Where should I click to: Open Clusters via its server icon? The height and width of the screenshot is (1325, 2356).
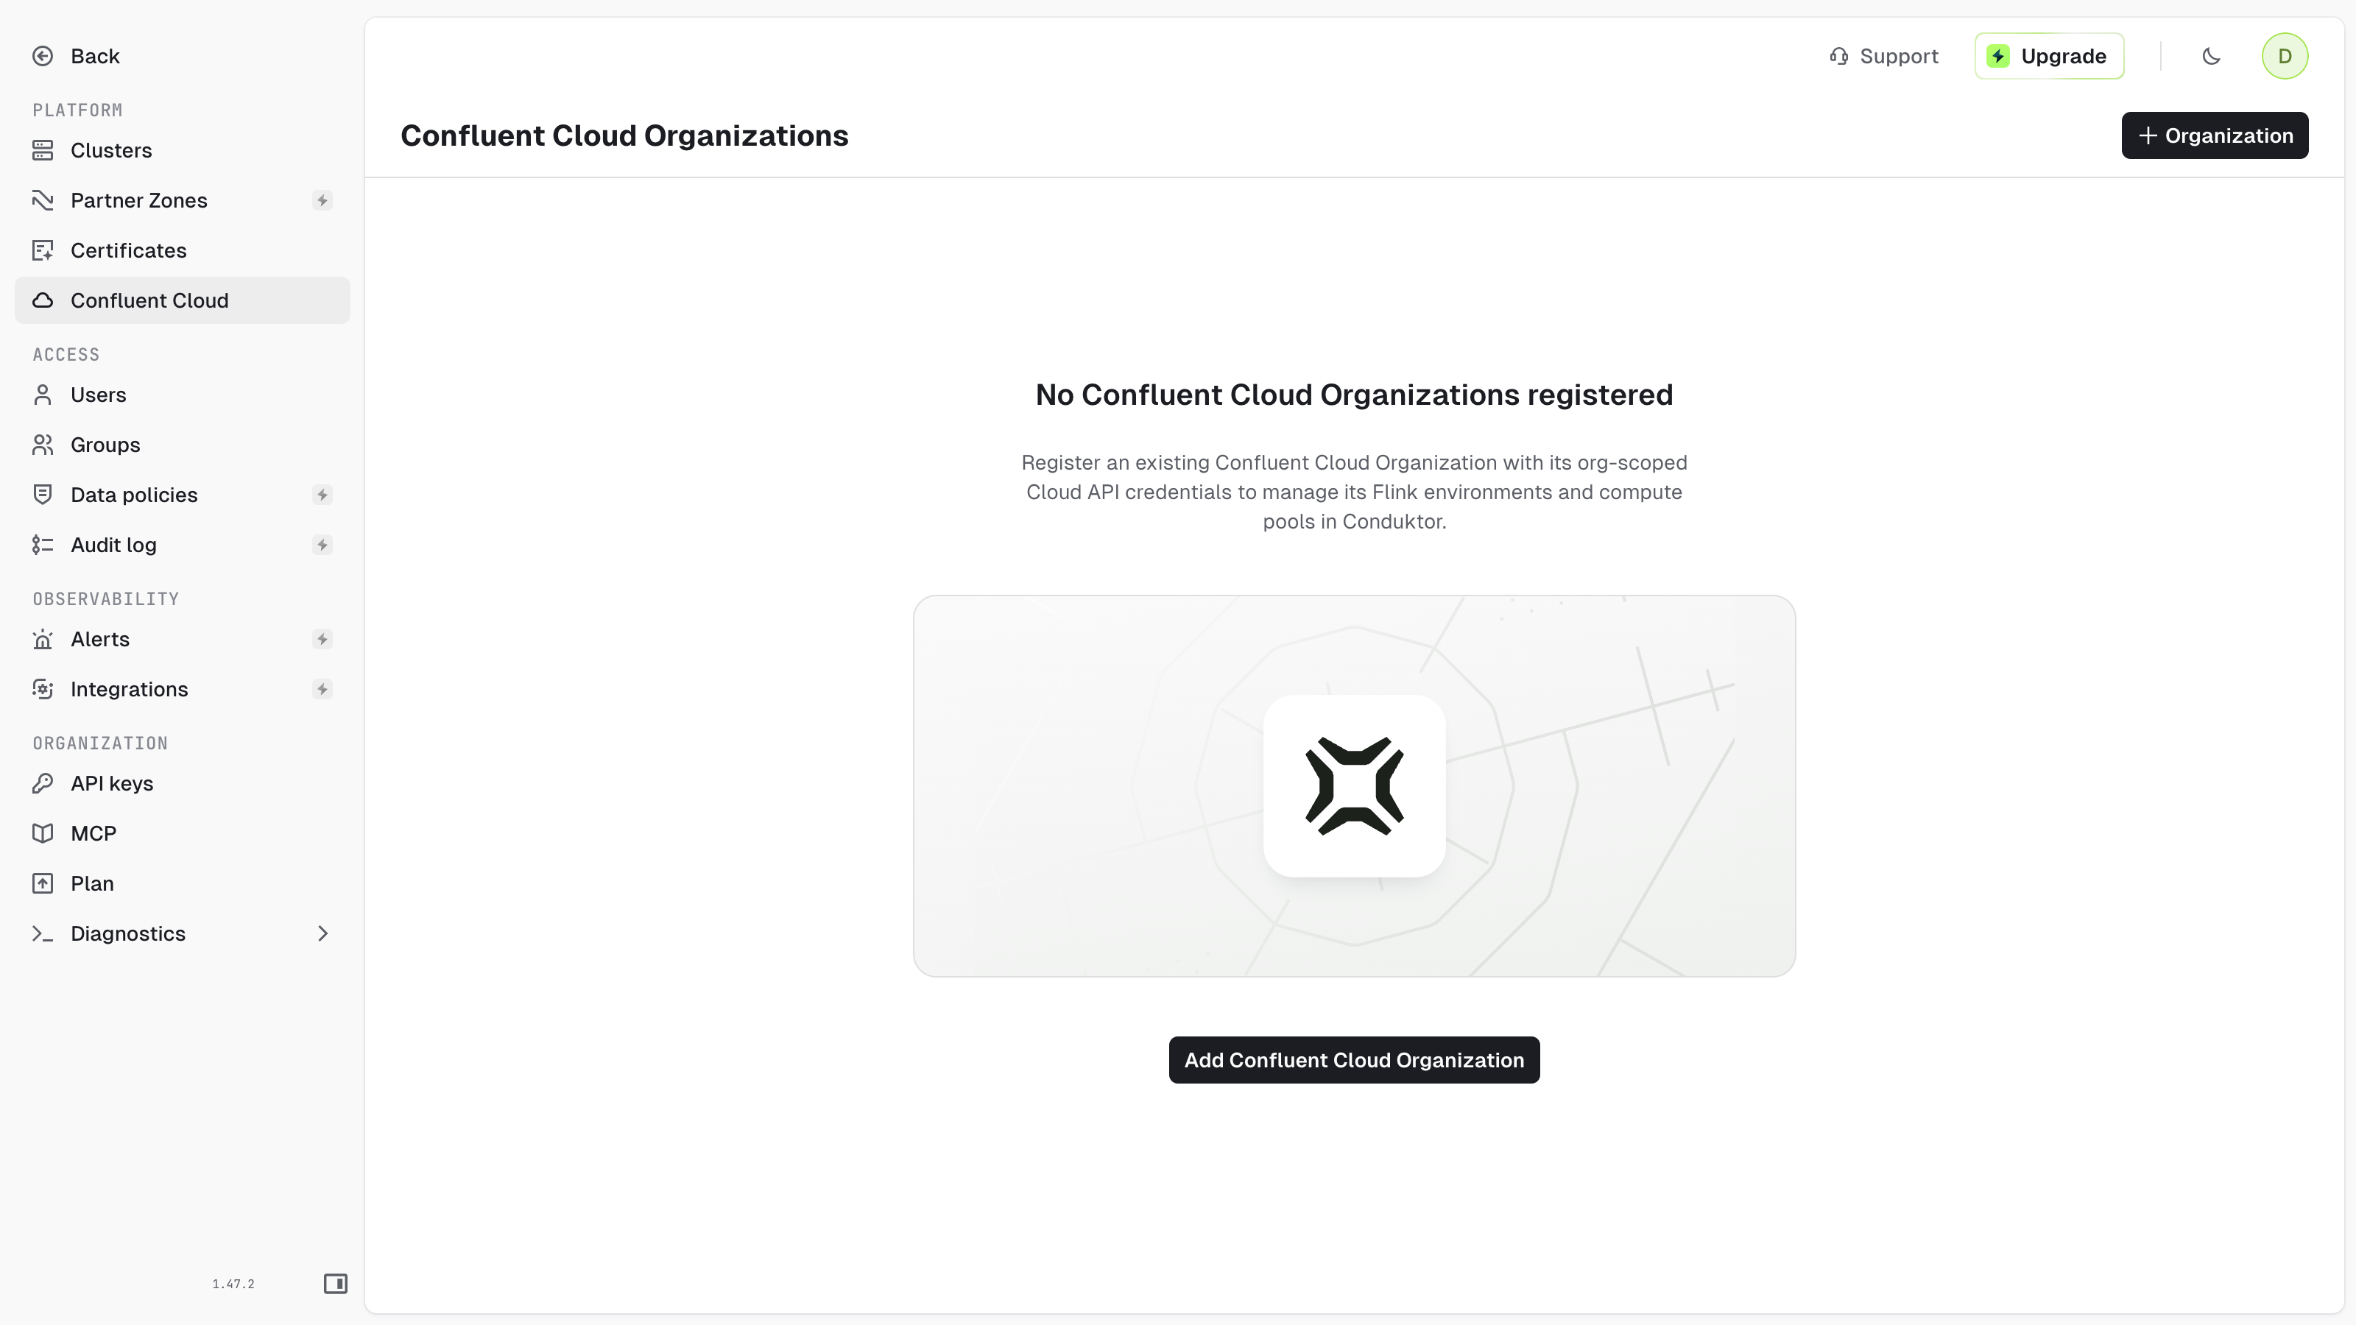(x=43, y=150)
